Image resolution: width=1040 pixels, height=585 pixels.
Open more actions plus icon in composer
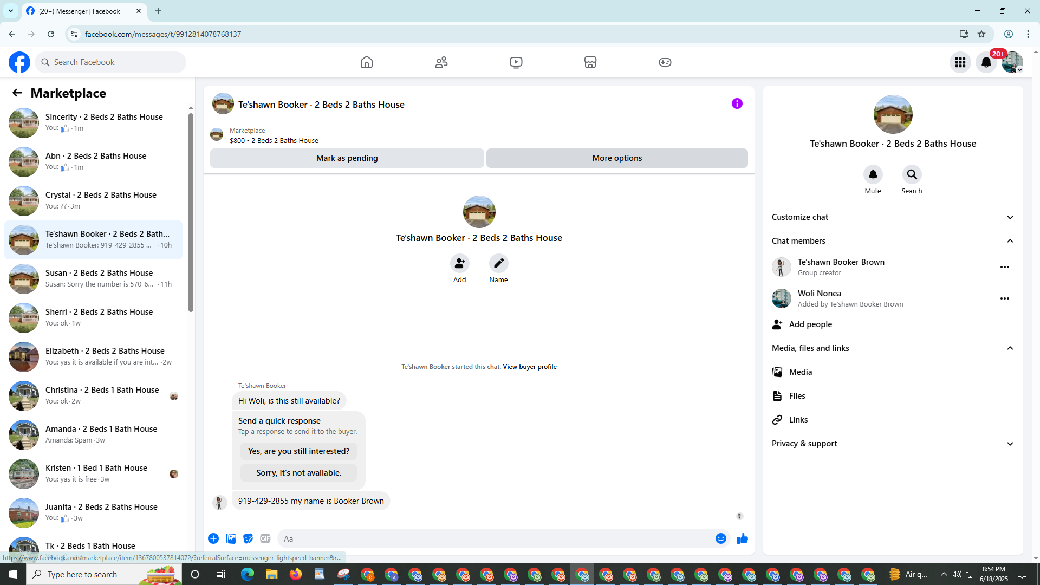coord(213,538)
